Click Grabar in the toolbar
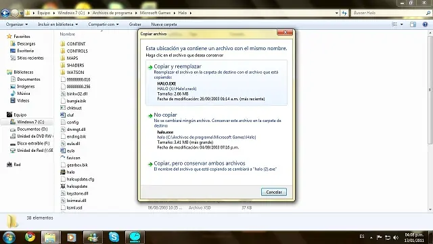The image size is (433, 244). coord(135,24)
